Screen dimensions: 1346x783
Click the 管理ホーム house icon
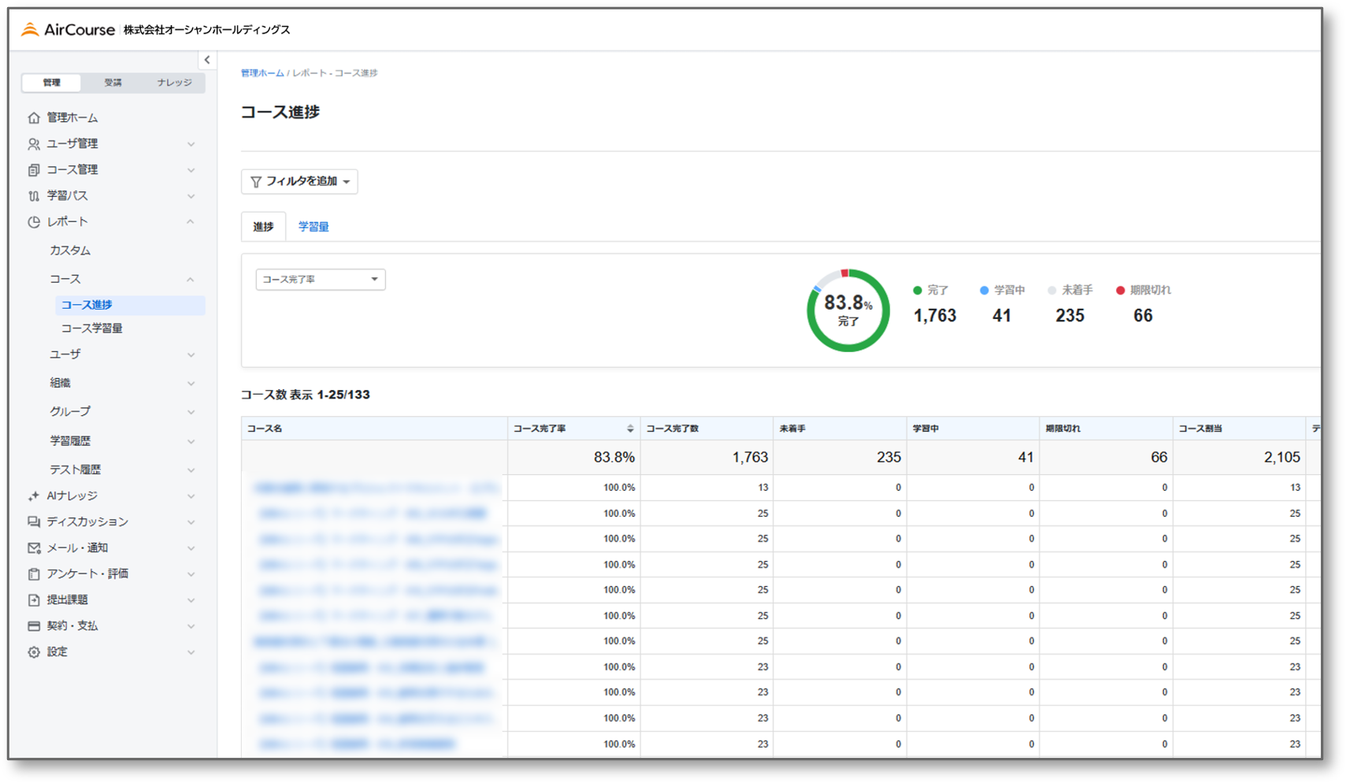(33, 118)
